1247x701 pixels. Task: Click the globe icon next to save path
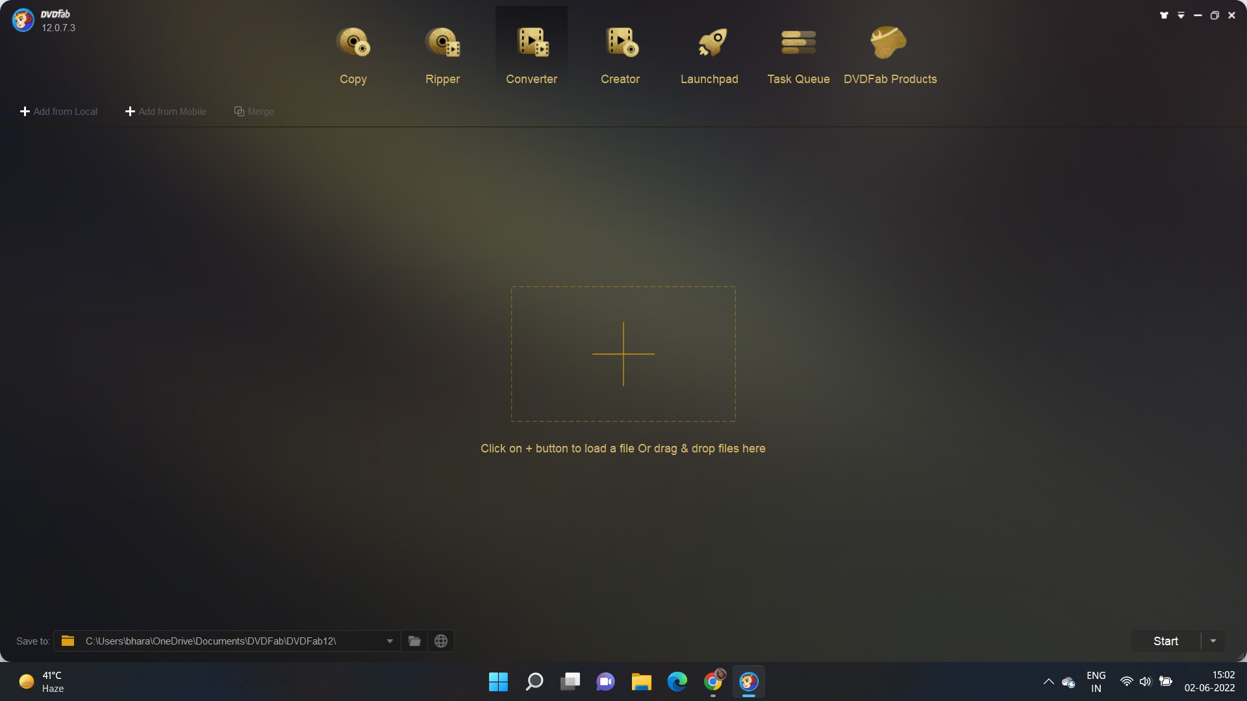click(x=441, y=641)
